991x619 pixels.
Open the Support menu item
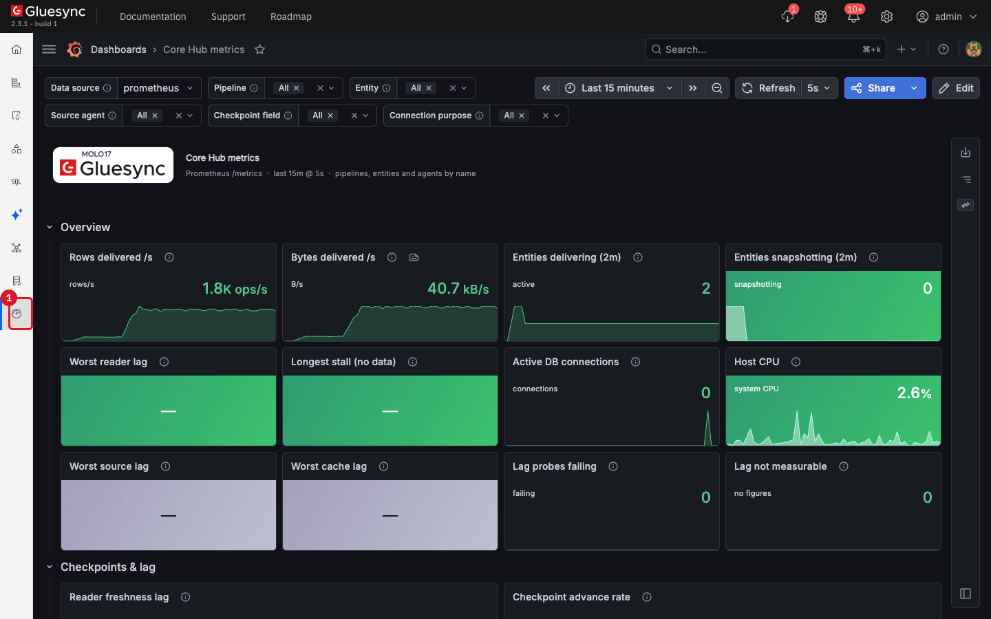tap(228, 17)
